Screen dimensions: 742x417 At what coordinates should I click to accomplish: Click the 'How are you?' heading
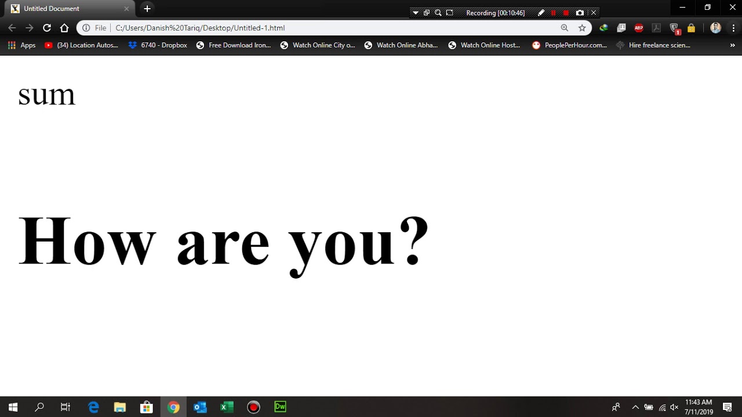[224, 246]
